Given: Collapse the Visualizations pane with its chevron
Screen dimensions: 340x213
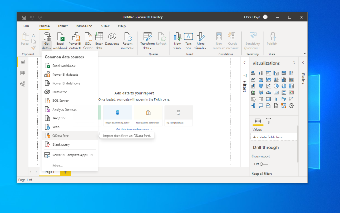Looking at the screenshot, I should [x=294, y=63].
